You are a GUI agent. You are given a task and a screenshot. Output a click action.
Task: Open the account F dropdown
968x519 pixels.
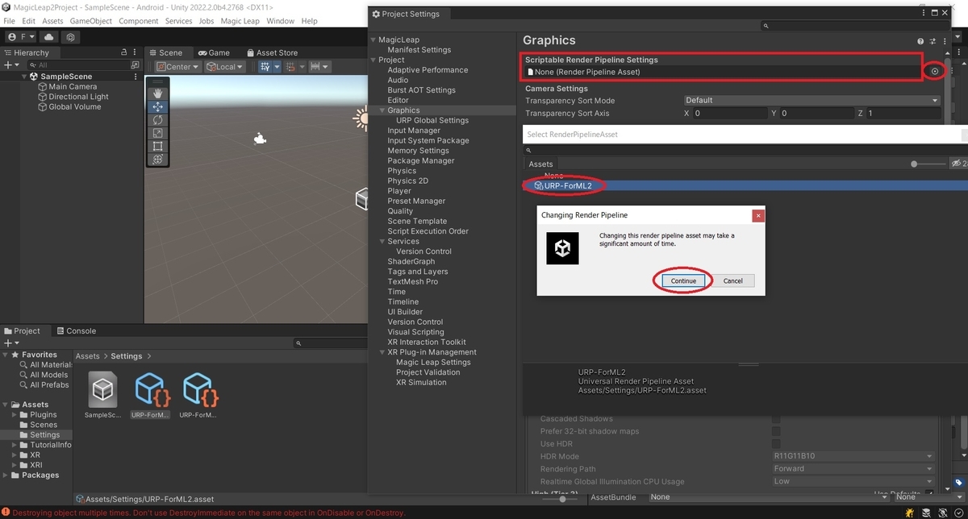point(21,37)
